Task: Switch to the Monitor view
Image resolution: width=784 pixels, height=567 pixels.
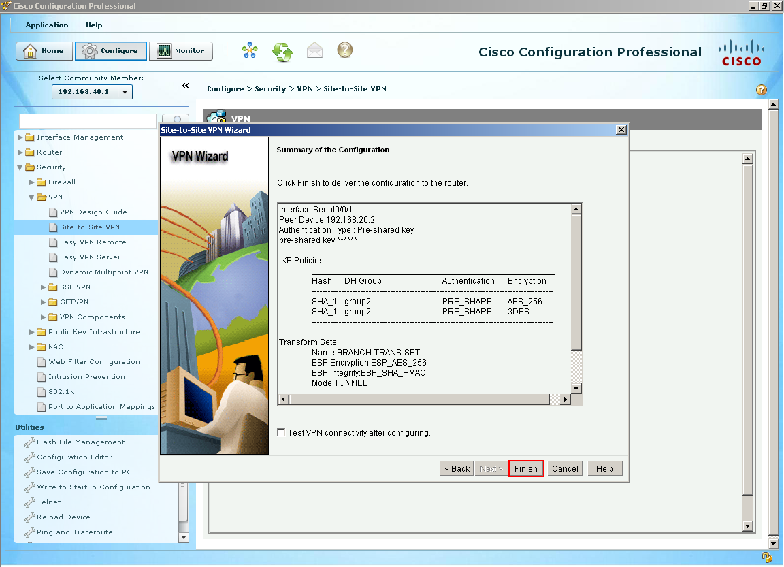Action: click(x=181, y=51)
